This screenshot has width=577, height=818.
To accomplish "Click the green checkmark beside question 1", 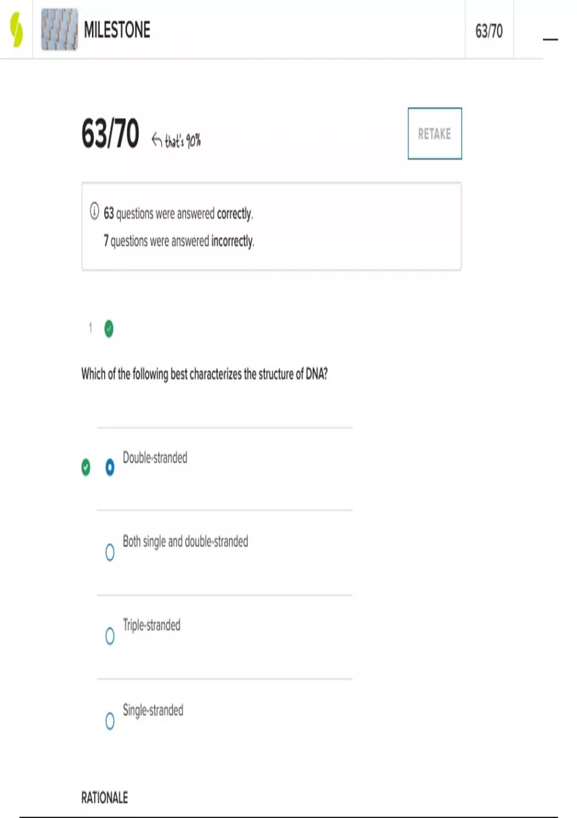I will [x=109, y=329].
